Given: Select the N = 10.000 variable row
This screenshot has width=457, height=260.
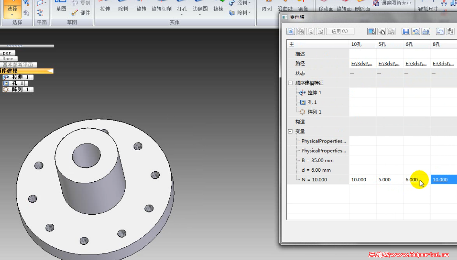Looking at the screenshot, I should 314,180.
